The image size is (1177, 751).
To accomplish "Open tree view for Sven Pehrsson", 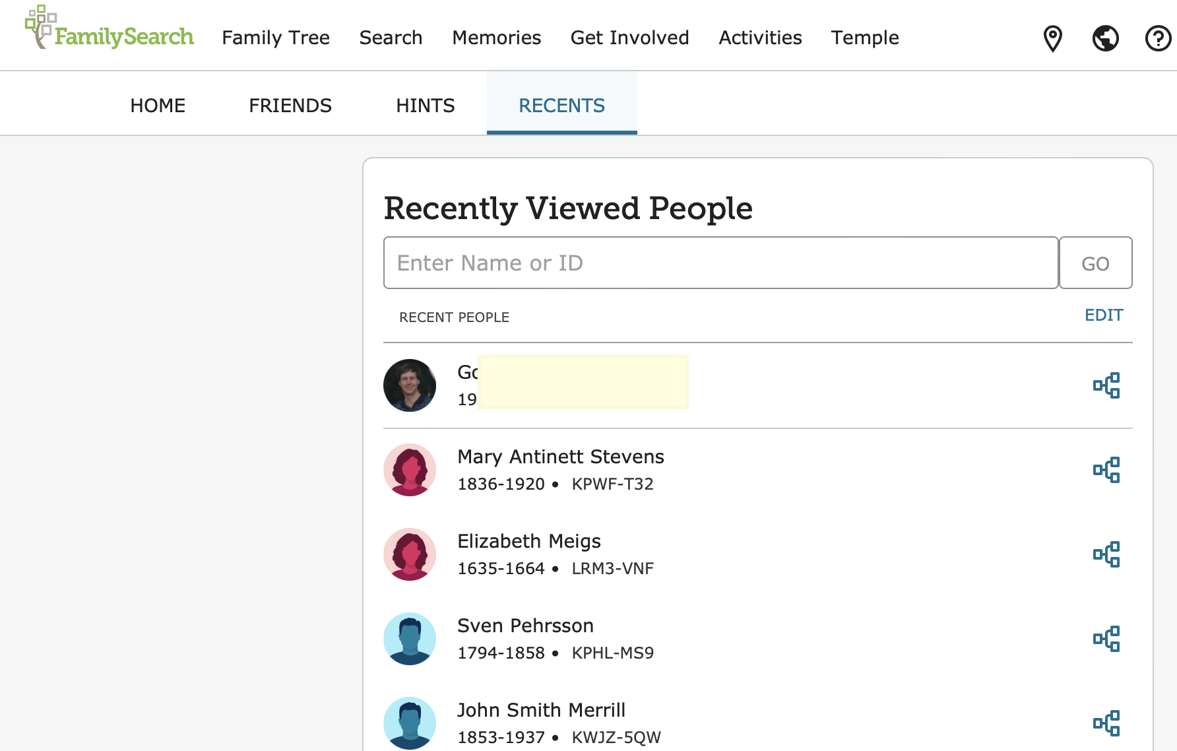I will tap(1106, 639).
